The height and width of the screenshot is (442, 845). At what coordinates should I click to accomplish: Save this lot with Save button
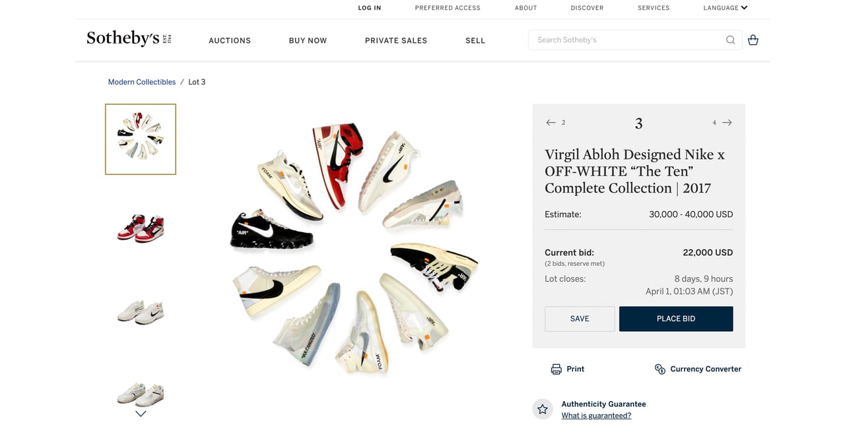coord(580,319)
